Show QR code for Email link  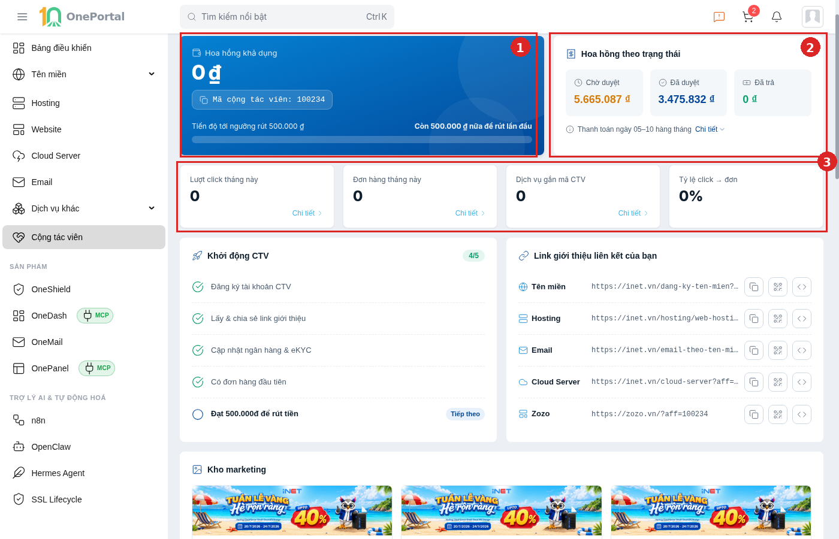point(778,350)
